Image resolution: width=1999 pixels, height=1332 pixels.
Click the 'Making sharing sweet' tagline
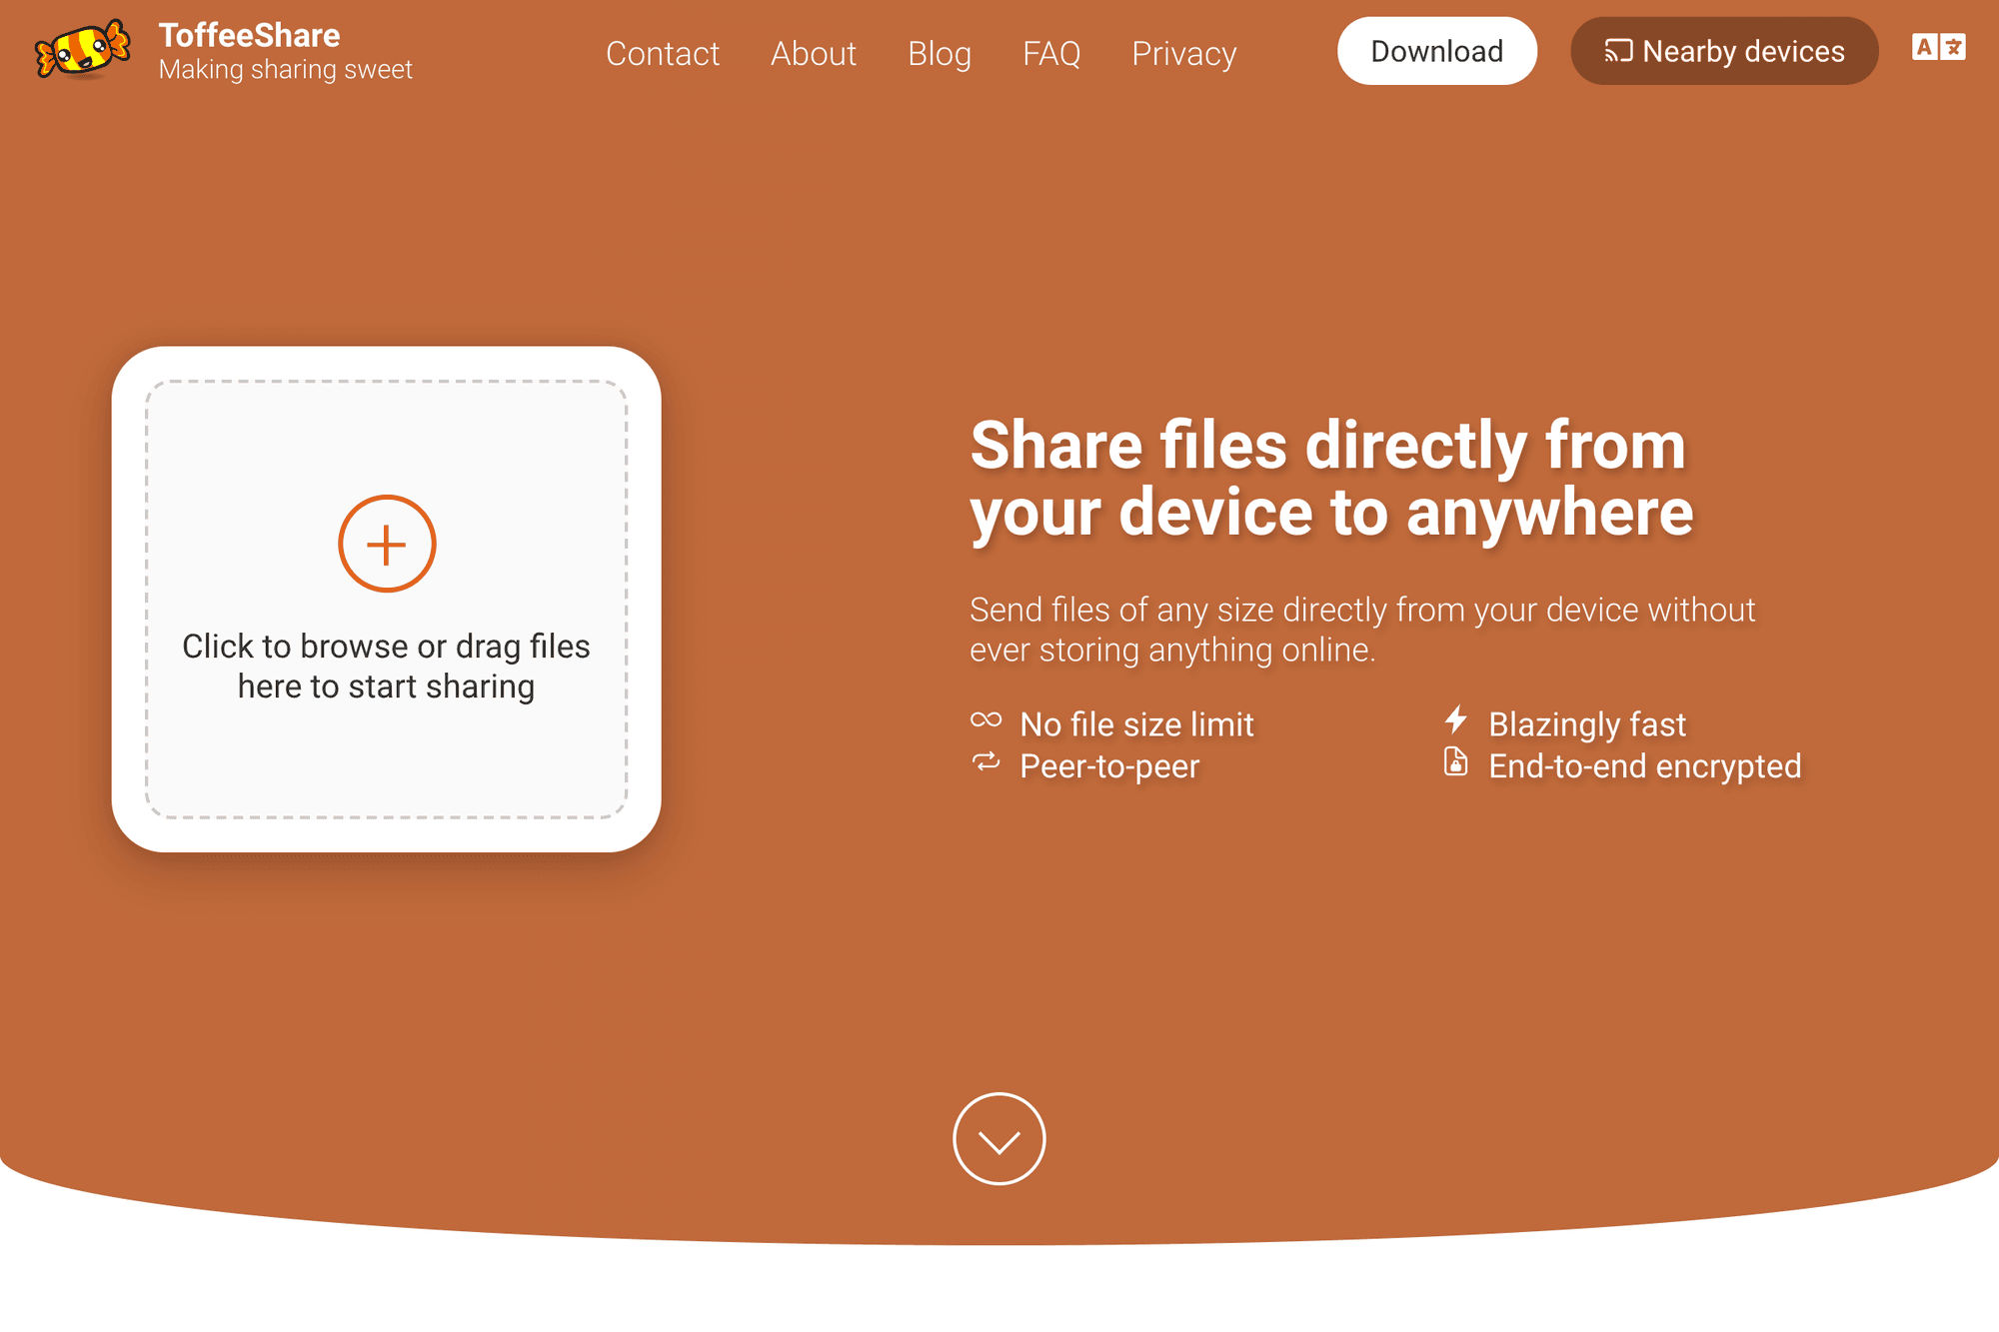286,69
